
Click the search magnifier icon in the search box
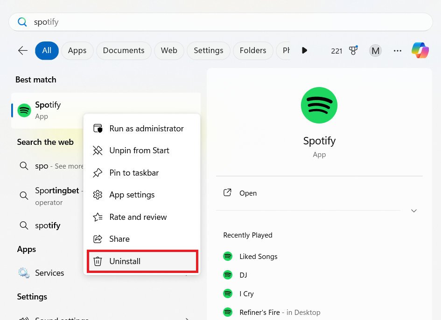tap(22, 22)
